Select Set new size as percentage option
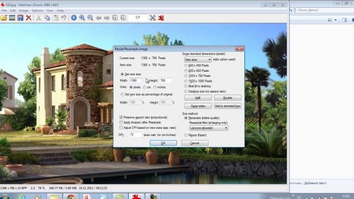The width and height of the screenshot is (354, 199). [x=122, y=95]
